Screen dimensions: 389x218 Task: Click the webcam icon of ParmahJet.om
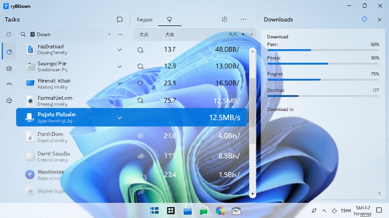(30, 101)
